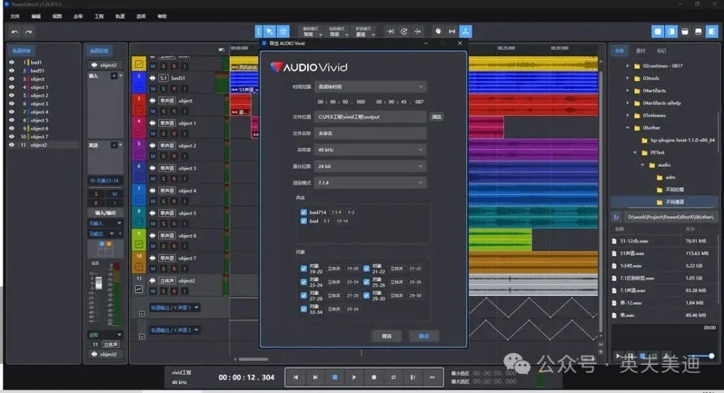724x393 pixels.
Task: Switch to the third tab of file browser
Action: (x=661, y=51)
